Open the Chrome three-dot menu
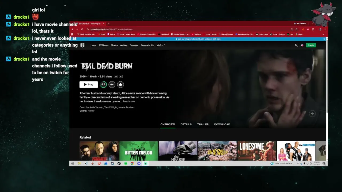 325,29
